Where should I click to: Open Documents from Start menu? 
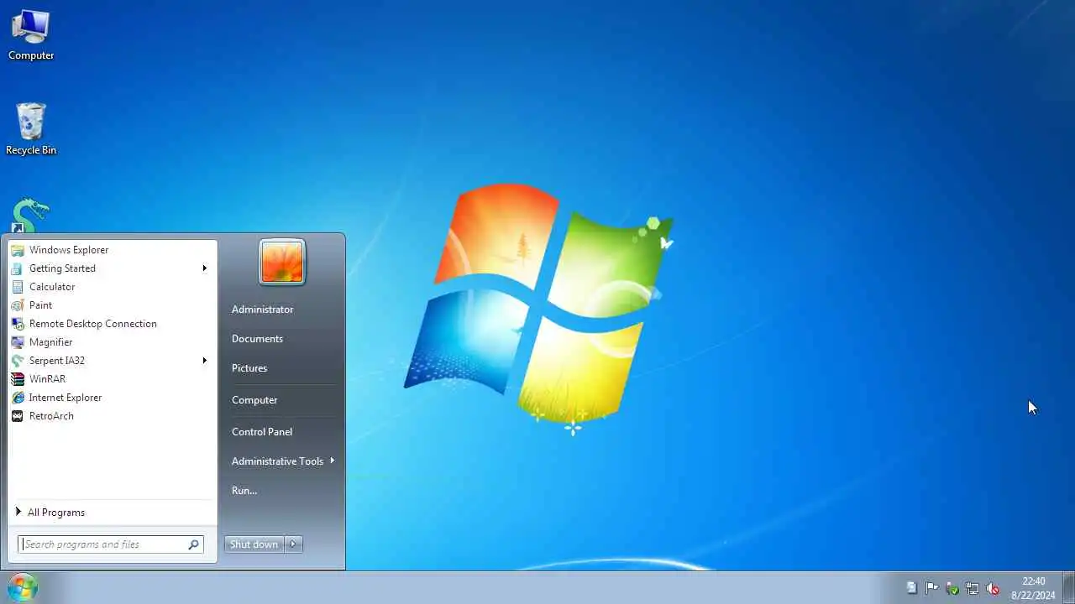257,339
